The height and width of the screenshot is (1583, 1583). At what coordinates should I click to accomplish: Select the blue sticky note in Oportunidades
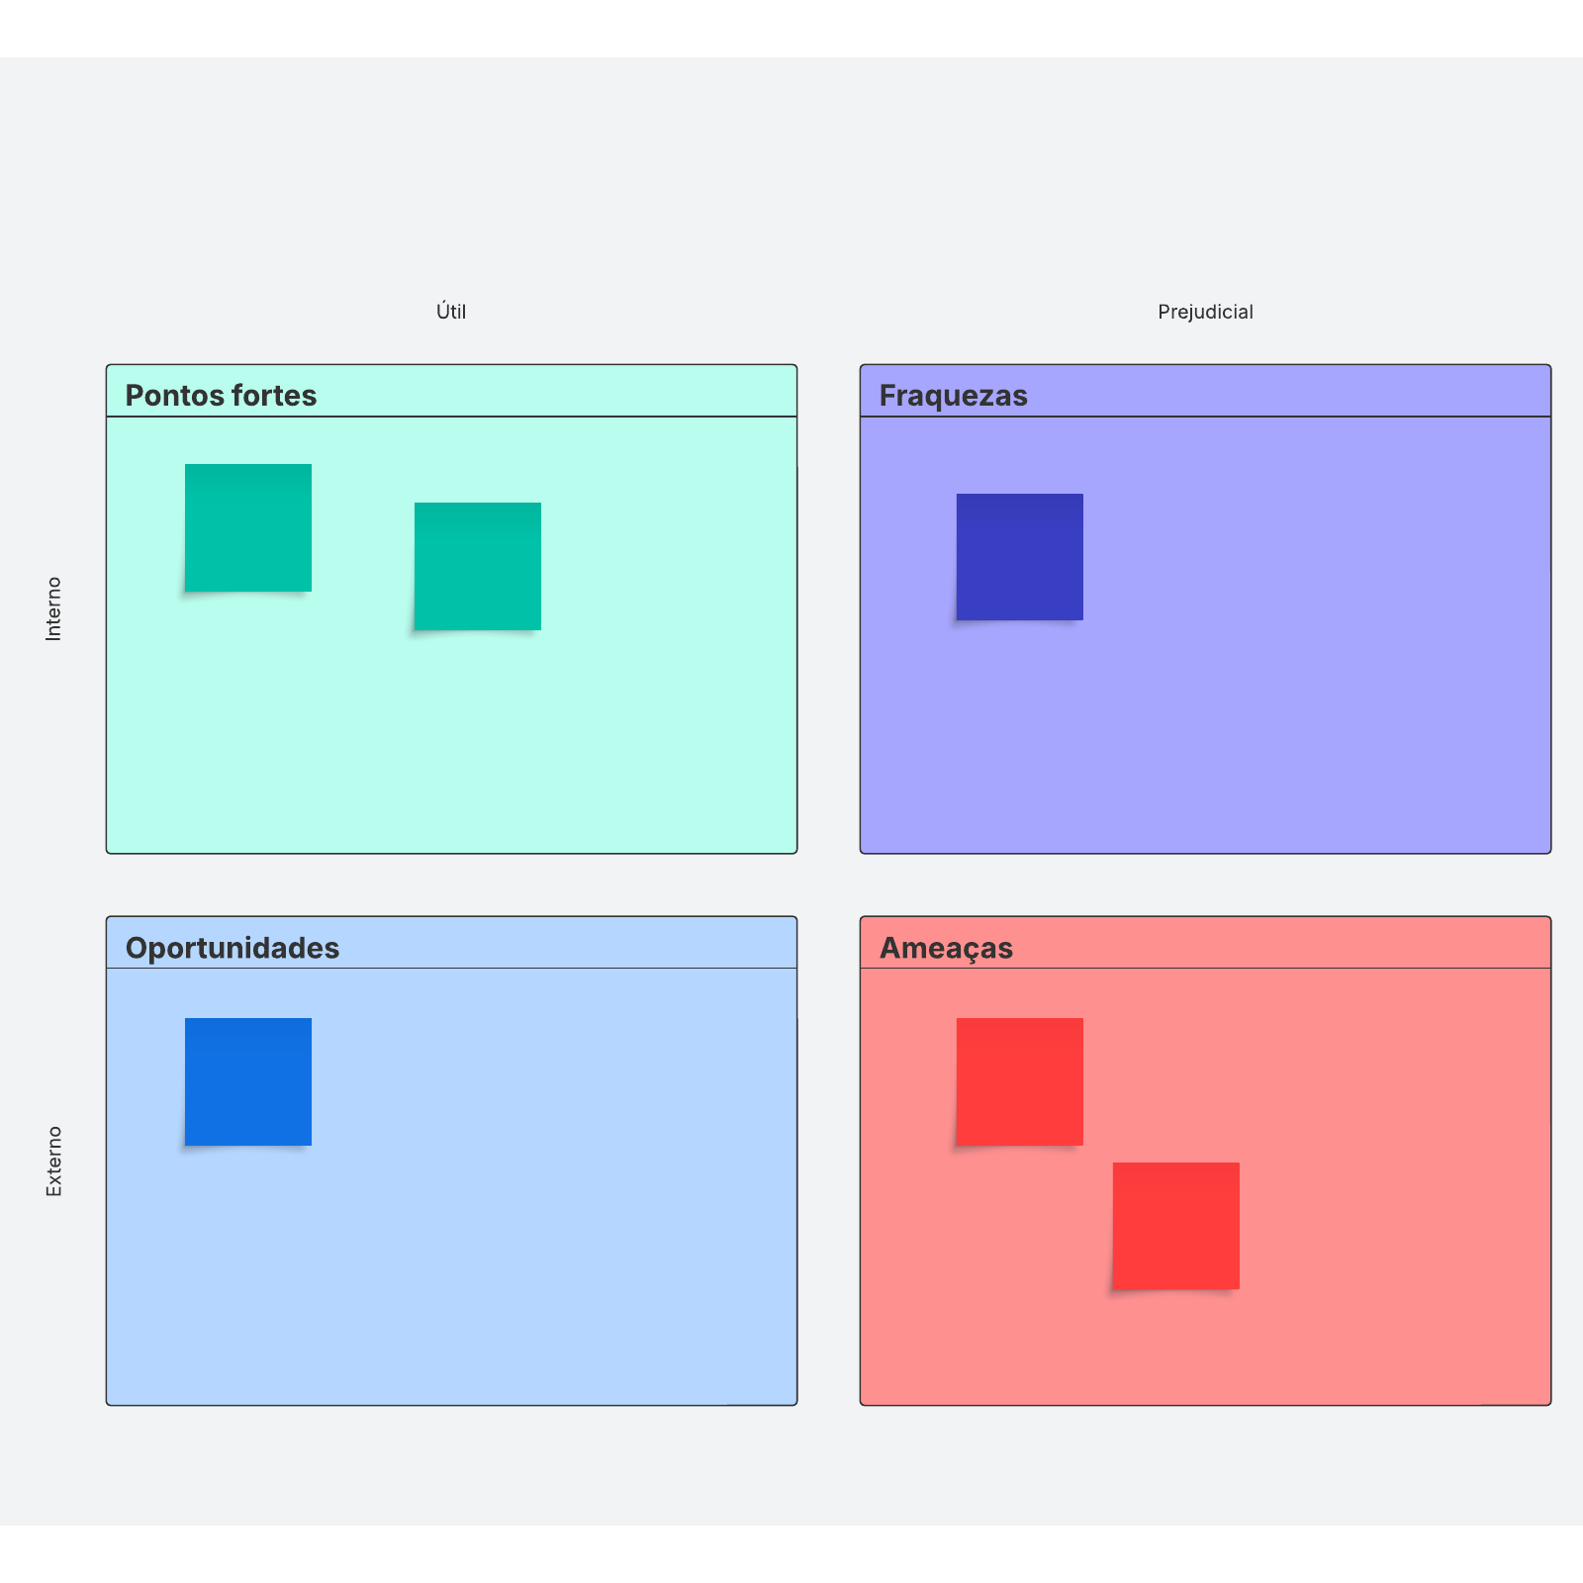[248, 1081]
